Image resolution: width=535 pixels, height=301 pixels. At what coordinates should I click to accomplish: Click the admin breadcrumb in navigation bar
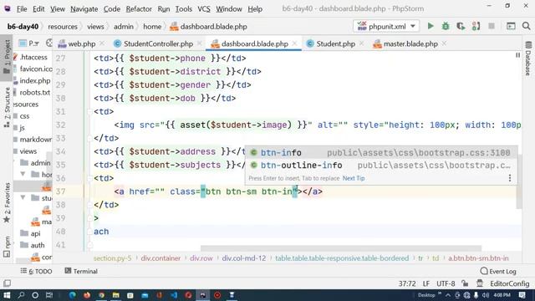point(124,26)
